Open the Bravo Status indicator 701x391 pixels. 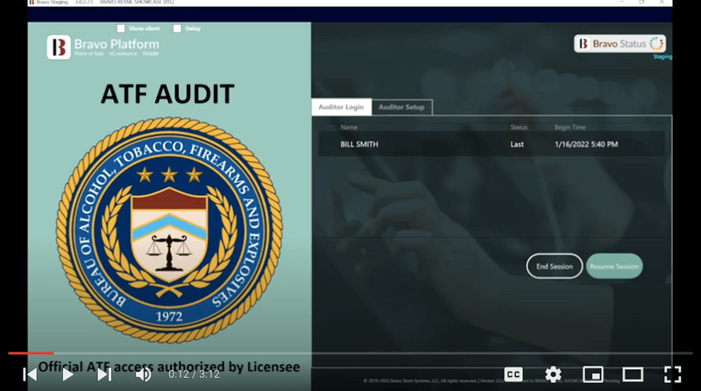tap(620, 44)
